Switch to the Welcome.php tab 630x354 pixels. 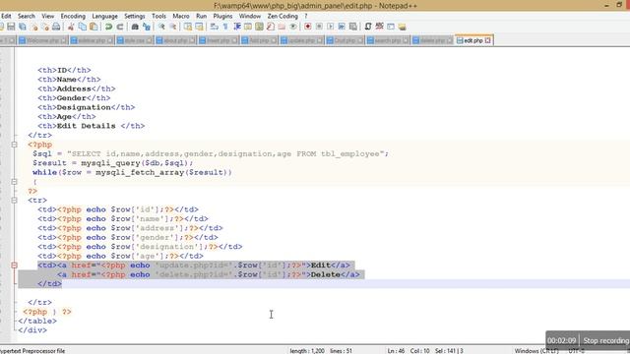[42, 40]
